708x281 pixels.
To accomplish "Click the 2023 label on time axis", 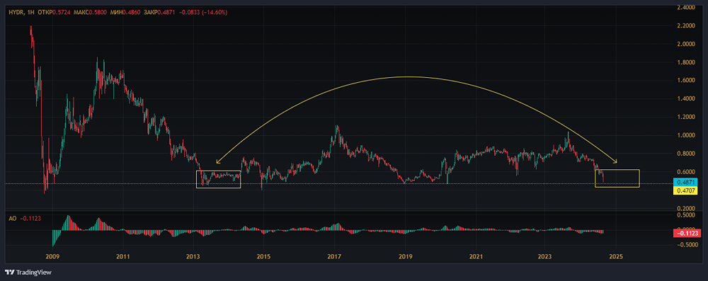I will click(x=544, y=257).
